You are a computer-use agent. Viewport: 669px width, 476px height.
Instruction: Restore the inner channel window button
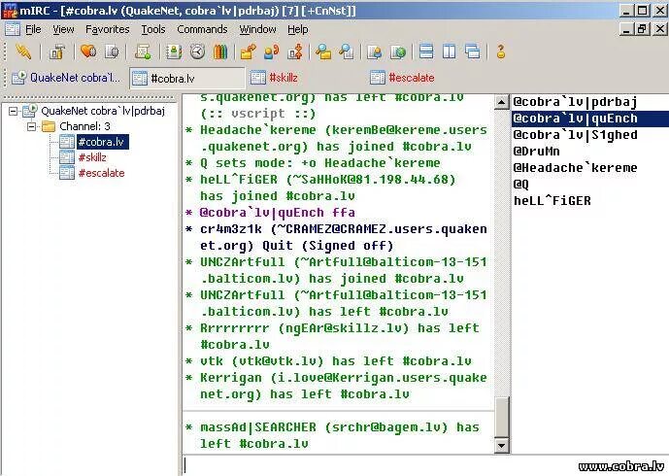click(642, 29)
